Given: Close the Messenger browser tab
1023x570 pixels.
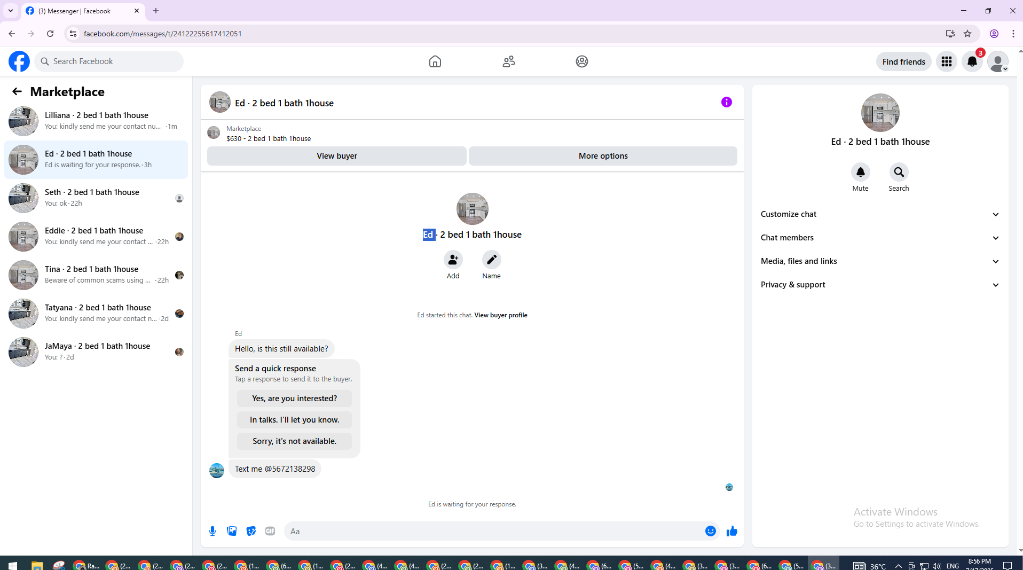Looking at the screenshot, I should pyautogui.click(x=137, y=11).
